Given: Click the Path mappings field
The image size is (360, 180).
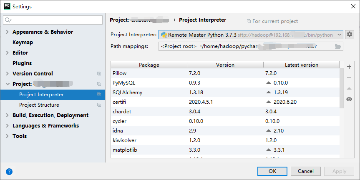Looking at the screenshot, I should point(251,46).
